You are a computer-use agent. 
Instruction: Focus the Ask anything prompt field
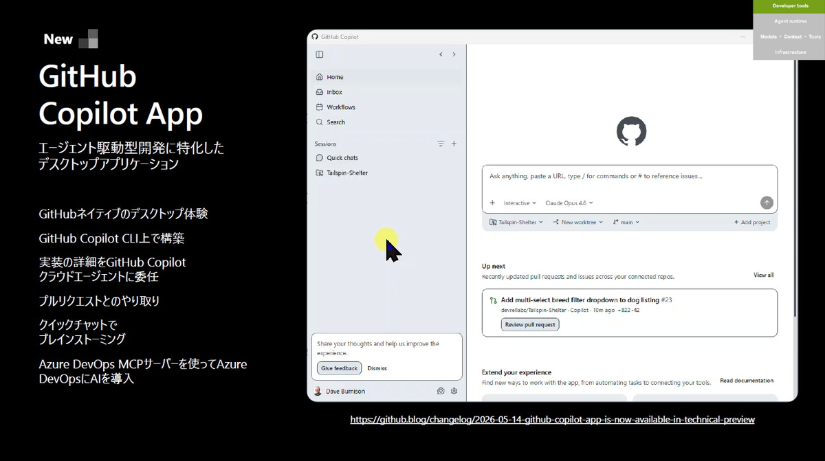click(629, 177)
